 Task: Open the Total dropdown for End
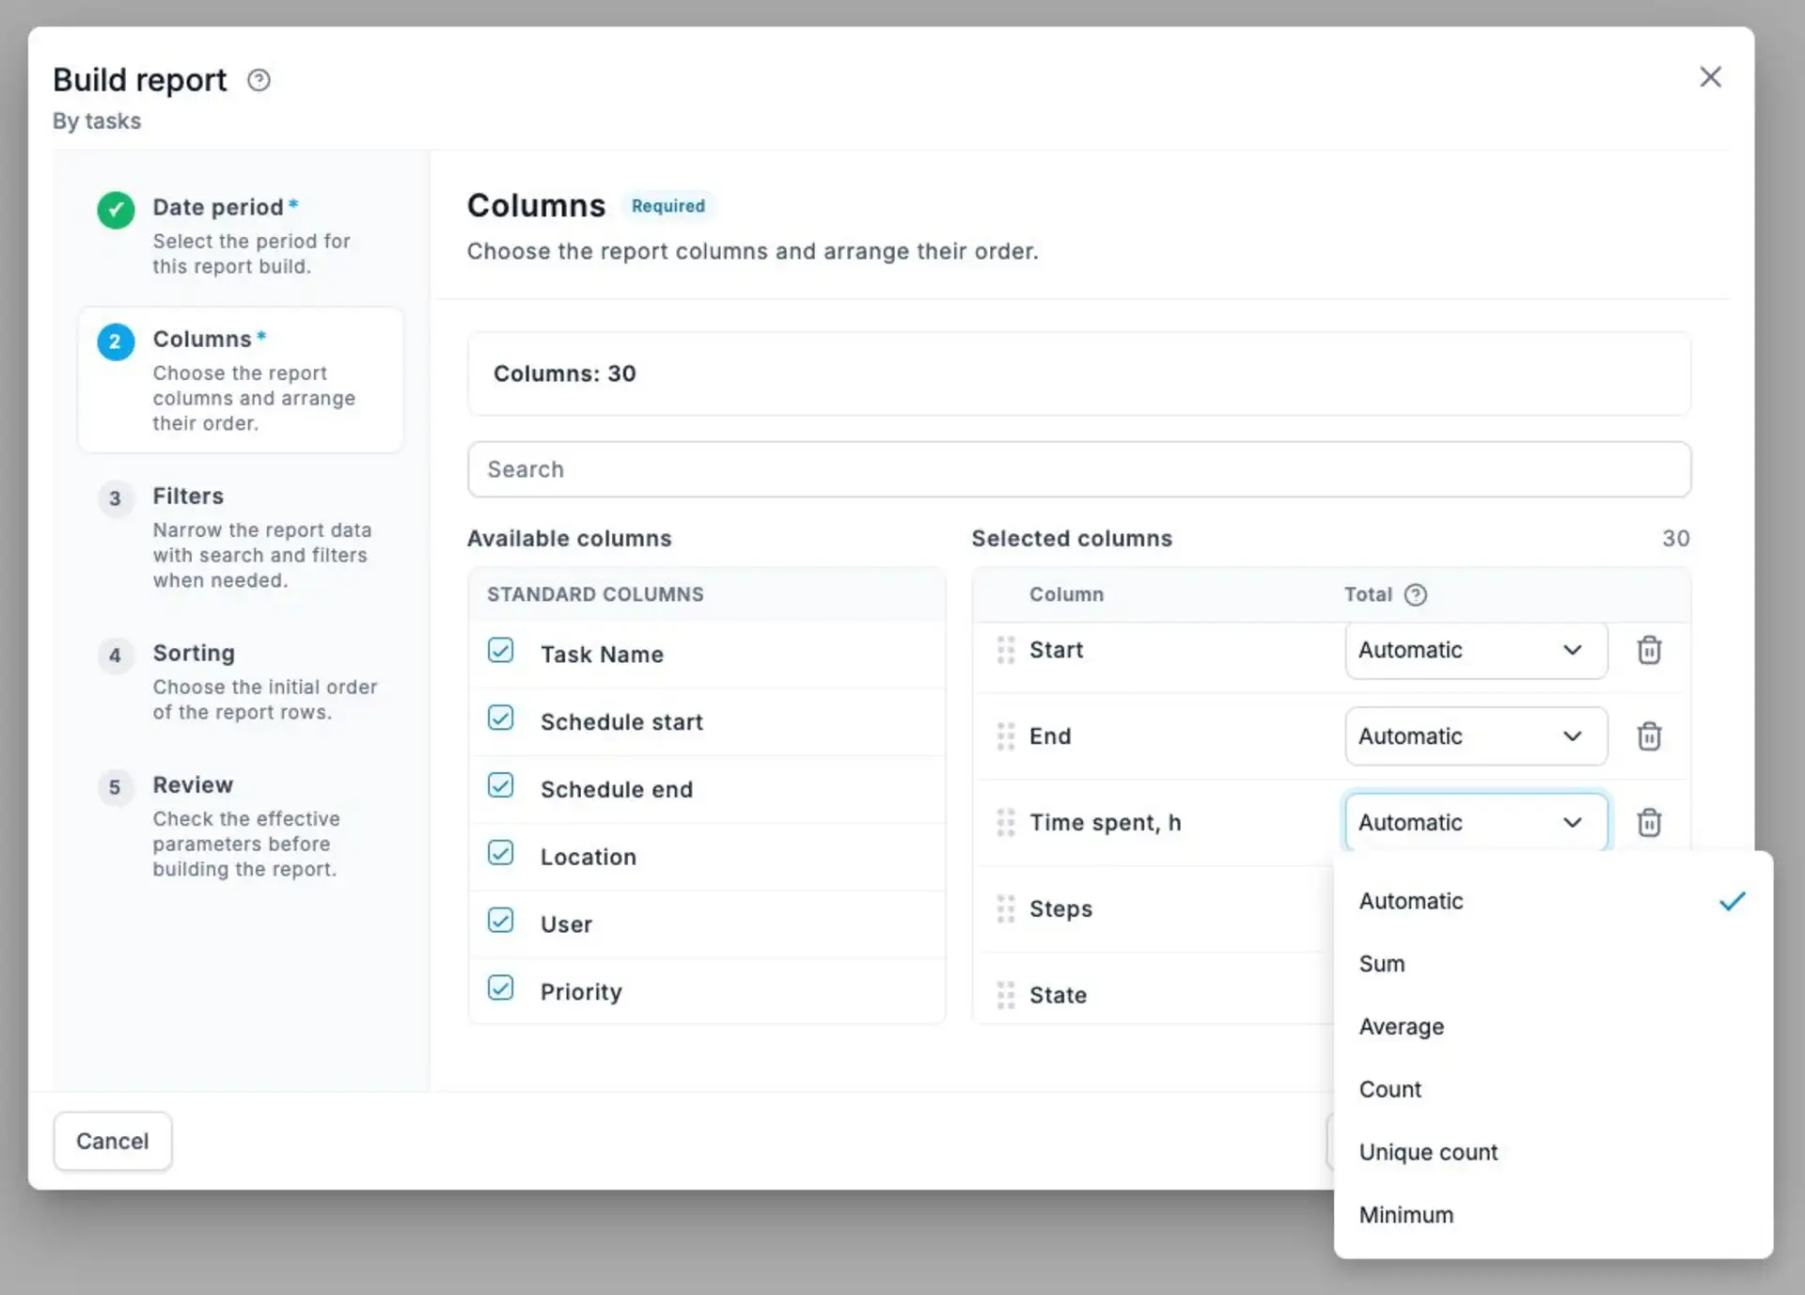(x=1475, y=736)
